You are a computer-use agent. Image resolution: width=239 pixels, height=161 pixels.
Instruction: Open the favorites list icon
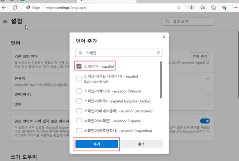(x=202, y=7)
